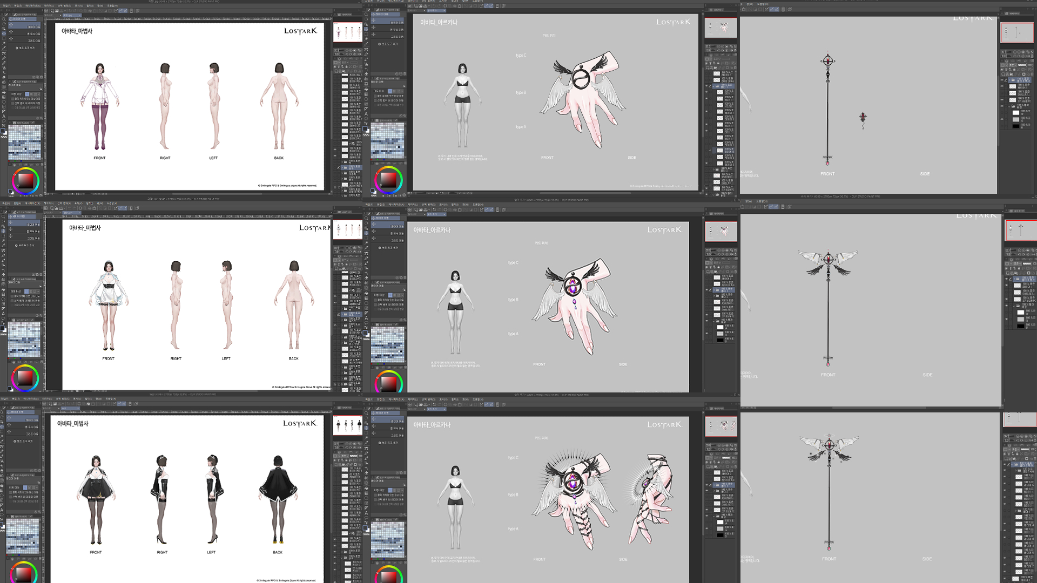This screenshot has height=583, width=1037.
Task: Toggle eye of selected folder in top-middle layers
Action: coord(706,86)
